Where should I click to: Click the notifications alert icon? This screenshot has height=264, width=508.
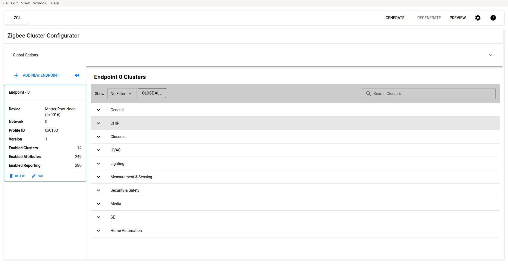[x=493, y=18]
